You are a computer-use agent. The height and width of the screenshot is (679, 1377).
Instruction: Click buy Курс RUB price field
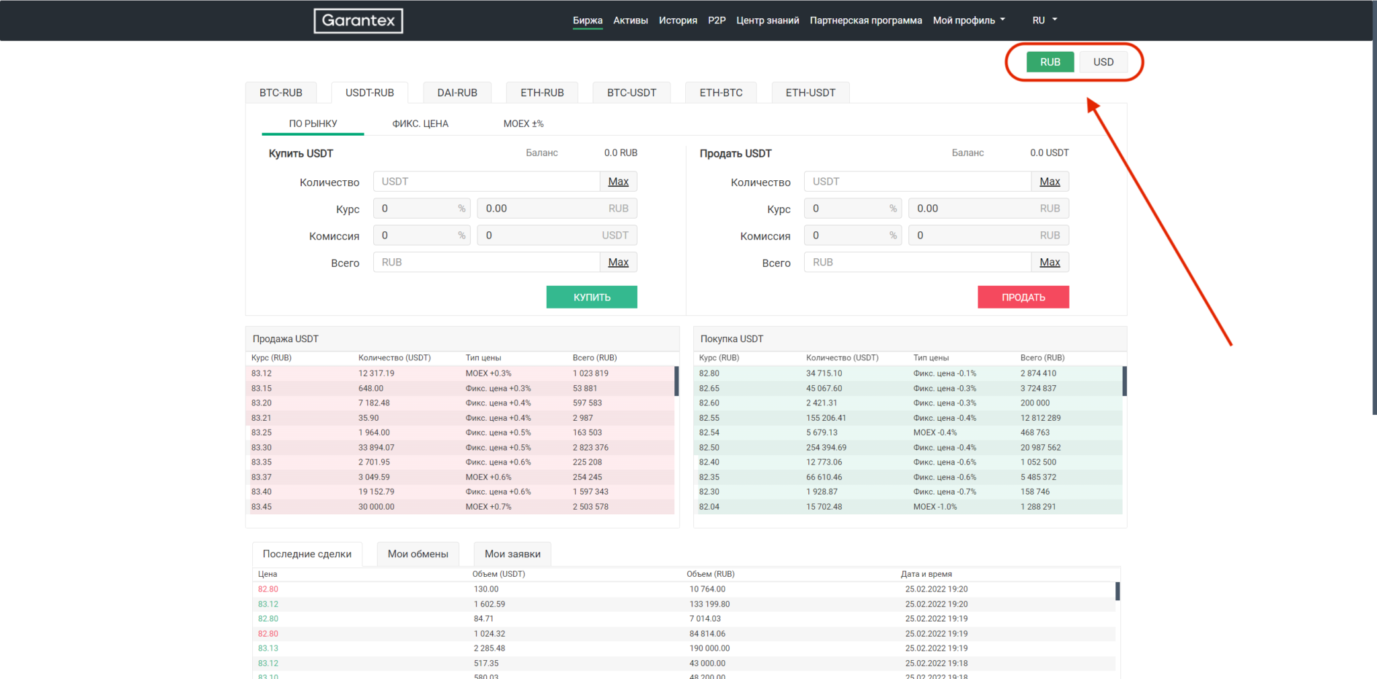coord(557,208)
